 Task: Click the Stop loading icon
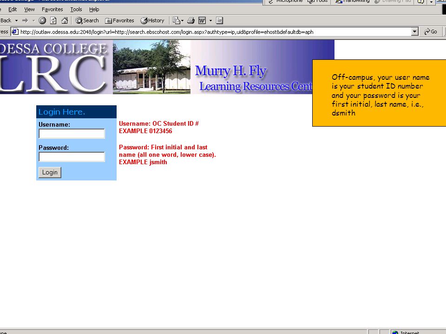point(42,20)
